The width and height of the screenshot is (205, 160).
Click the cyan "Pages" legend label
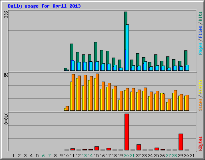pos(201,49)
